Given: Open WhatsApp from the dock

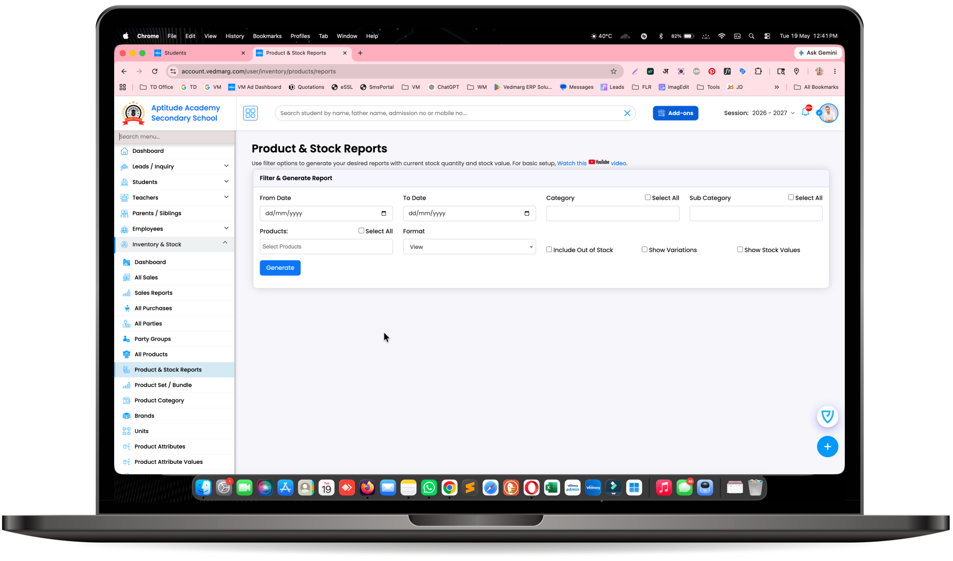Looking at the screenshot, I should point(429,488).
